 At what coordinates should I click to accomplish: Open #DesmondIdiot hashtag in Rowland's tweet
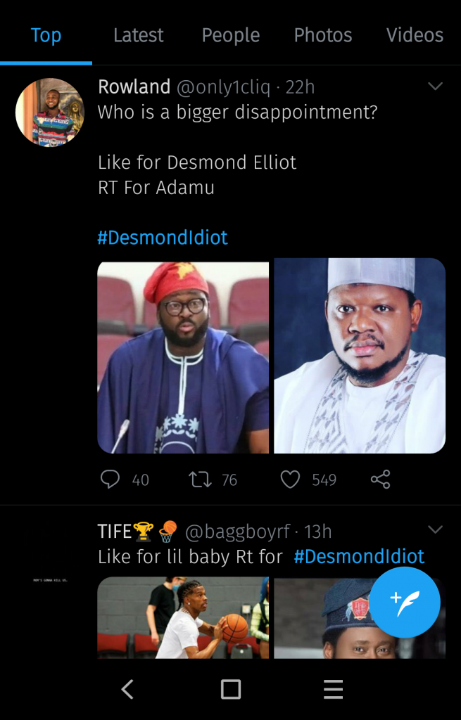[163, 238]
